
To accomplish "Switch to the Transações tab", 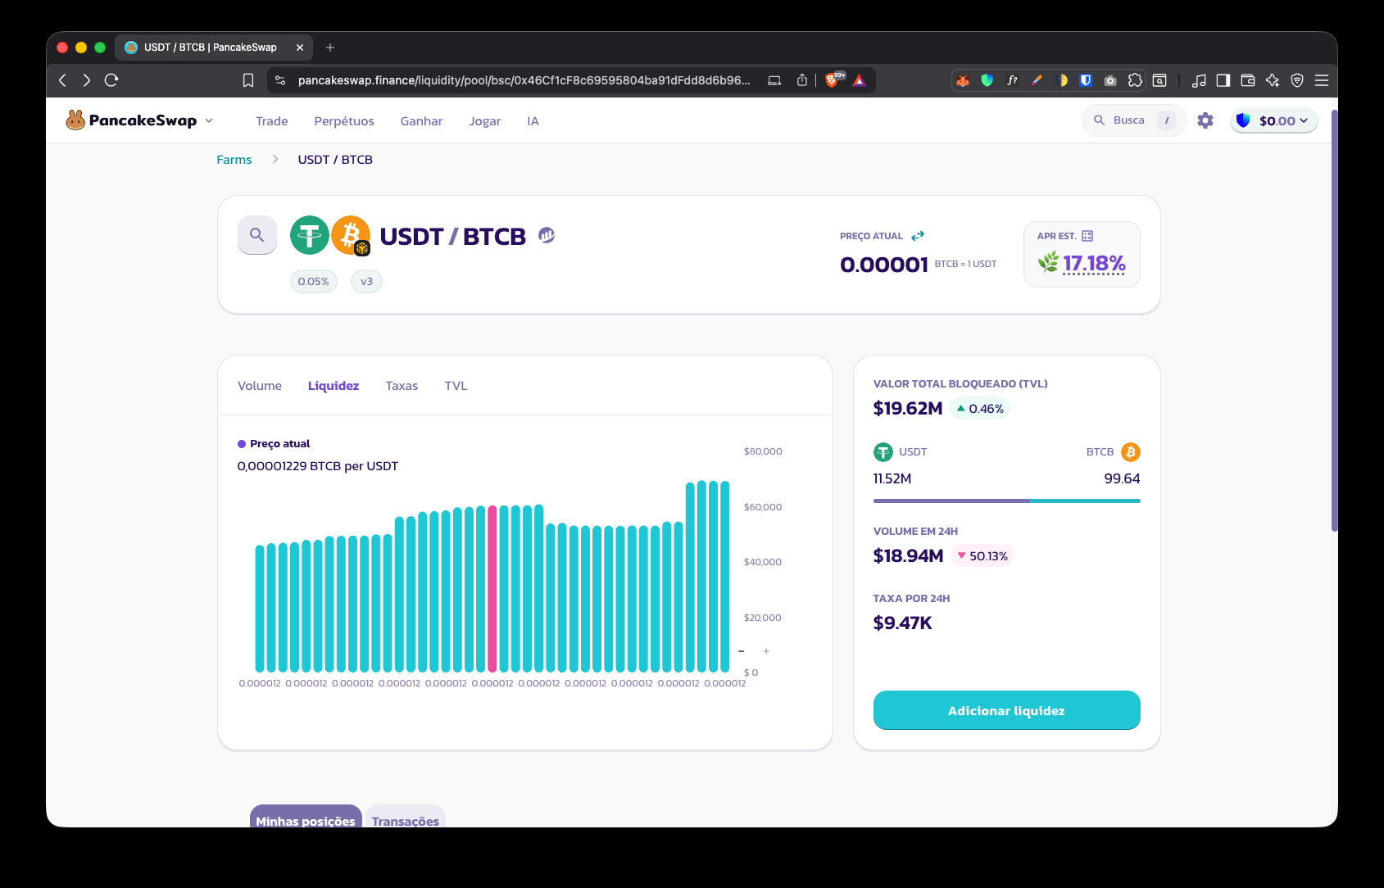I will [406, 816].
